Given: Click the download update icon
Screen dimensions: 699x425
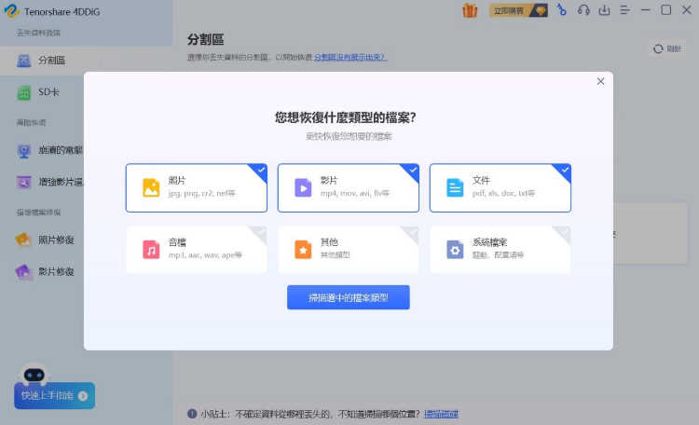Looking at the screenshot, I should coord(604,10).
